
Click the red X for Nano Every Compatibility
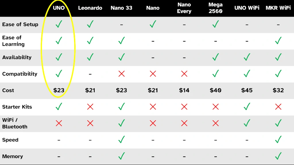coord(184,74)
